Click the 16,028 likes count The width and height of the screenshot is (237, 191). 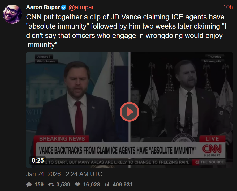92,185
